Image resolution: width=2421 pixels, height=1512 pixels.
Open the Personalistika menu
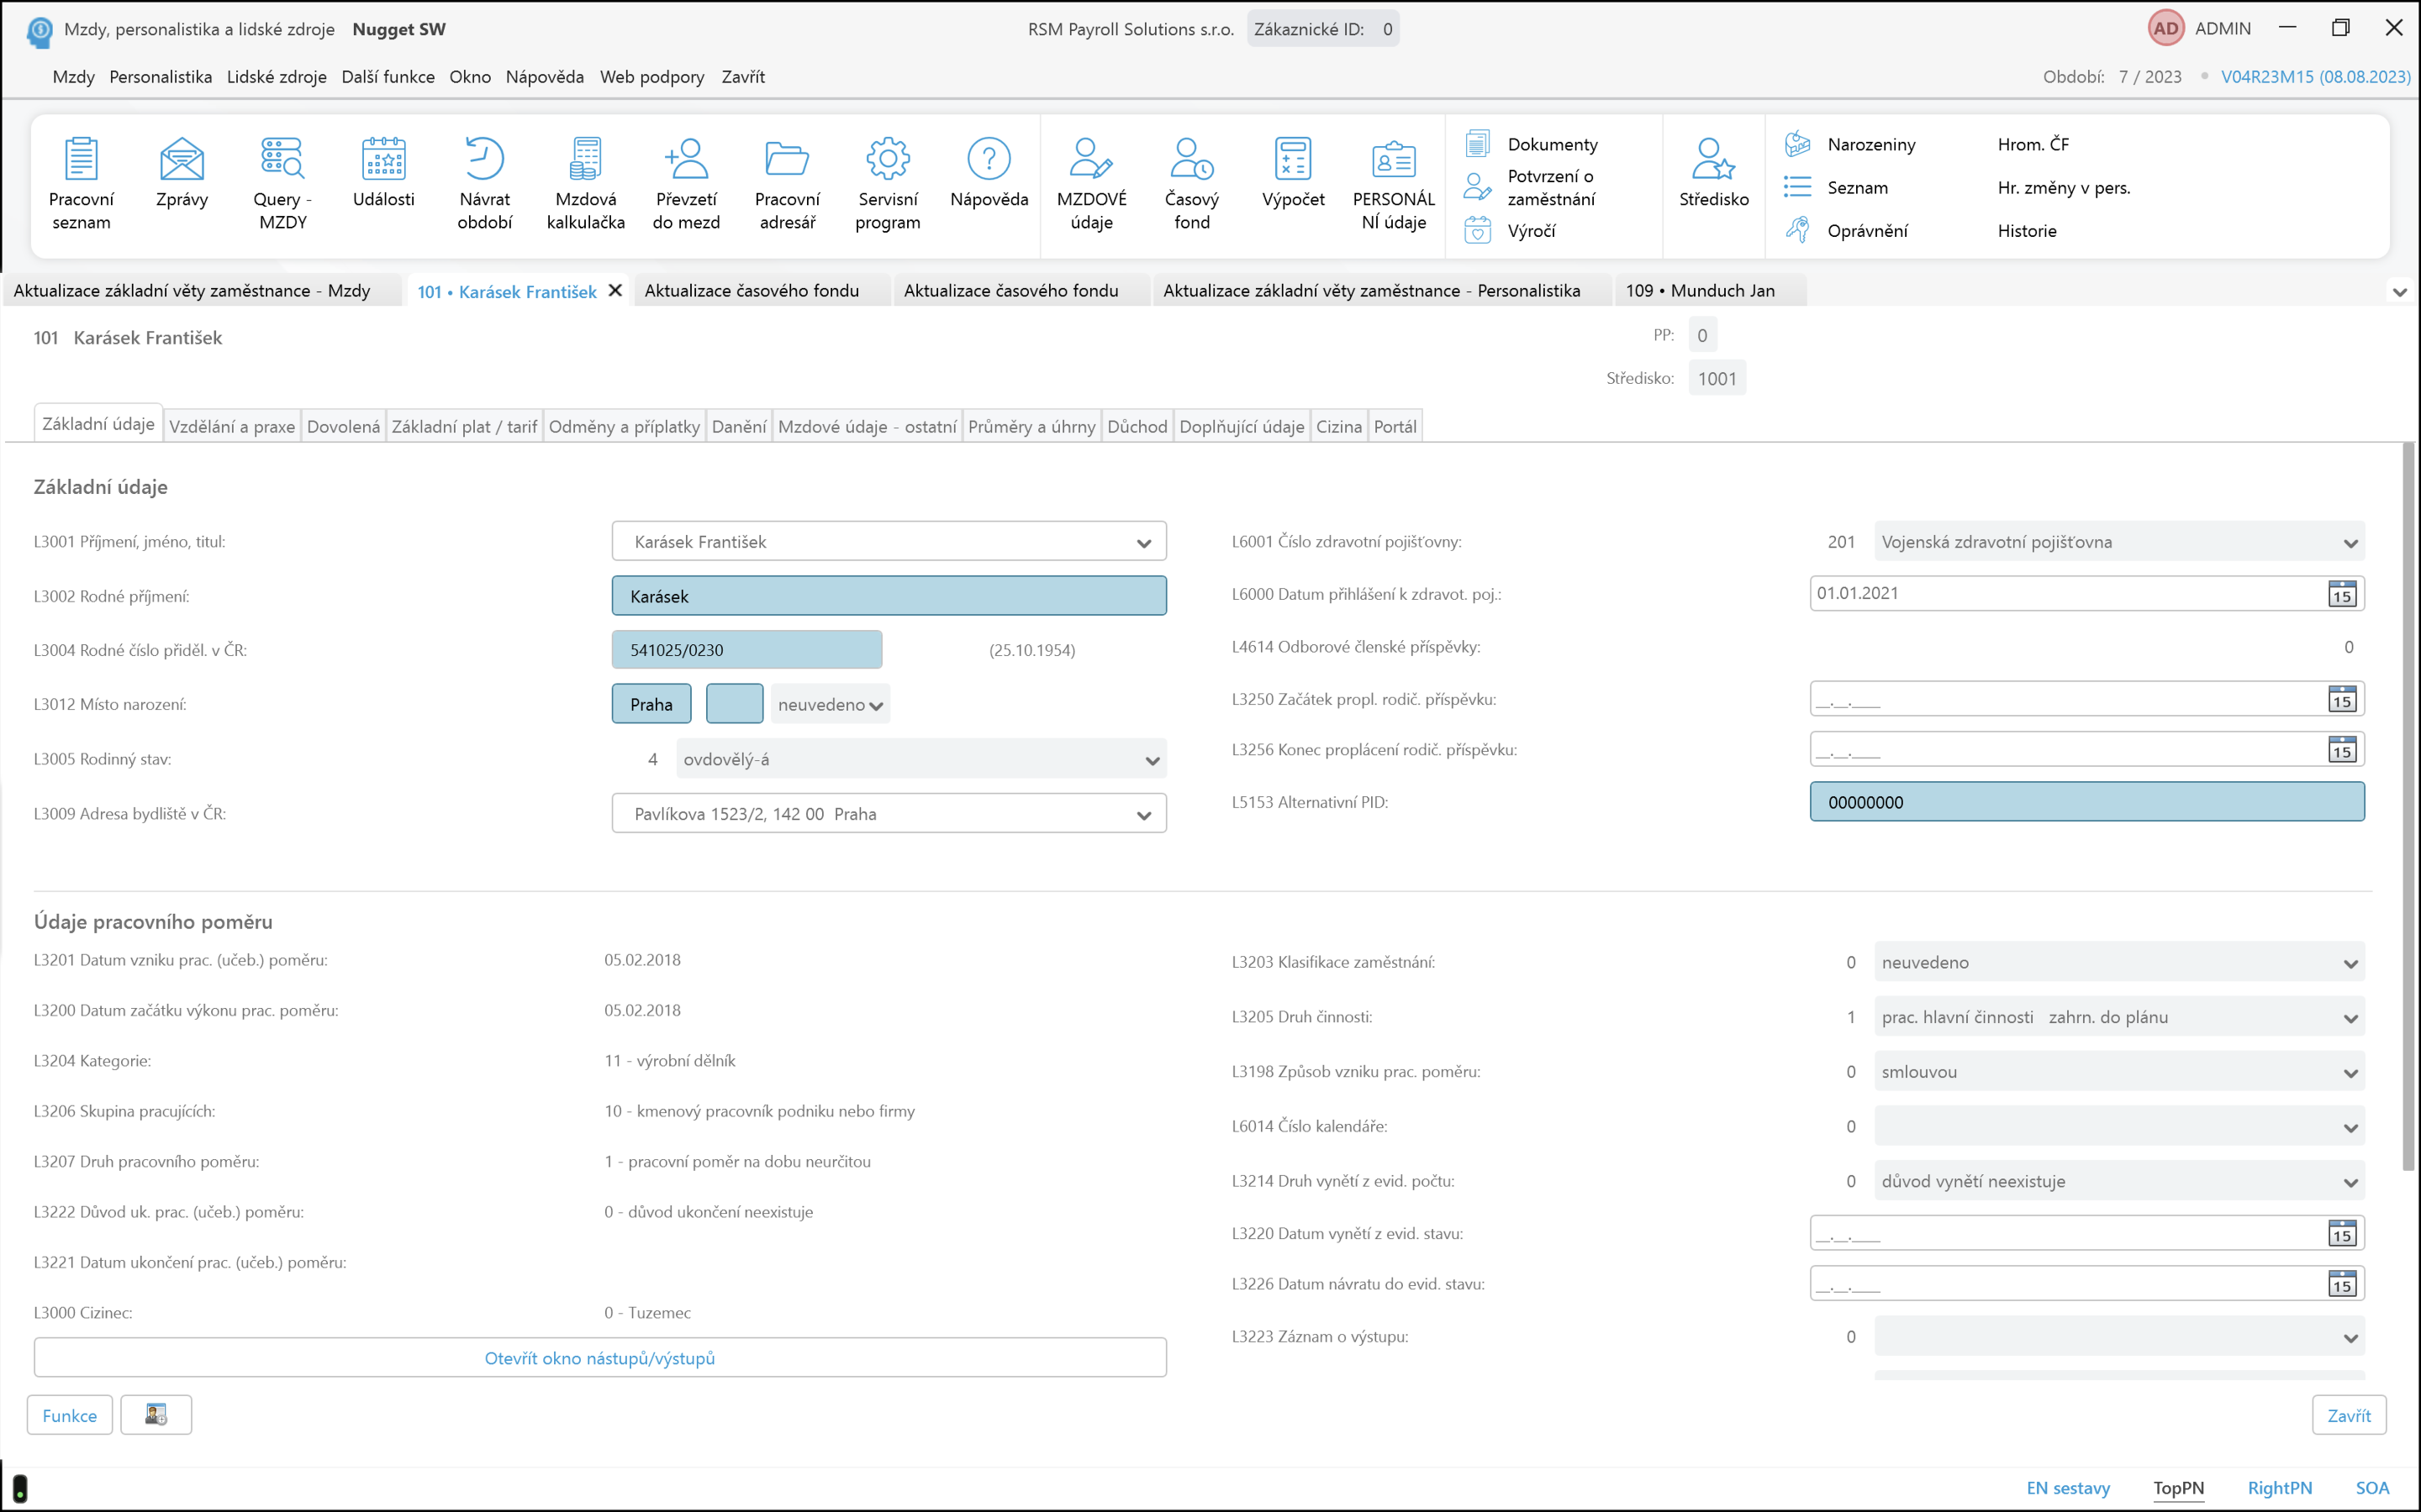(160, 77)
